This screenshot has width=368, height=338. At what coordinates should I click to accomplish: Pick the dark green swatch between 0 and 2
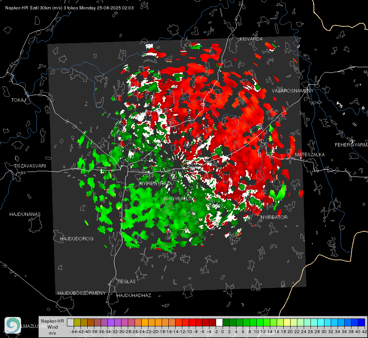tap(226, 323)
